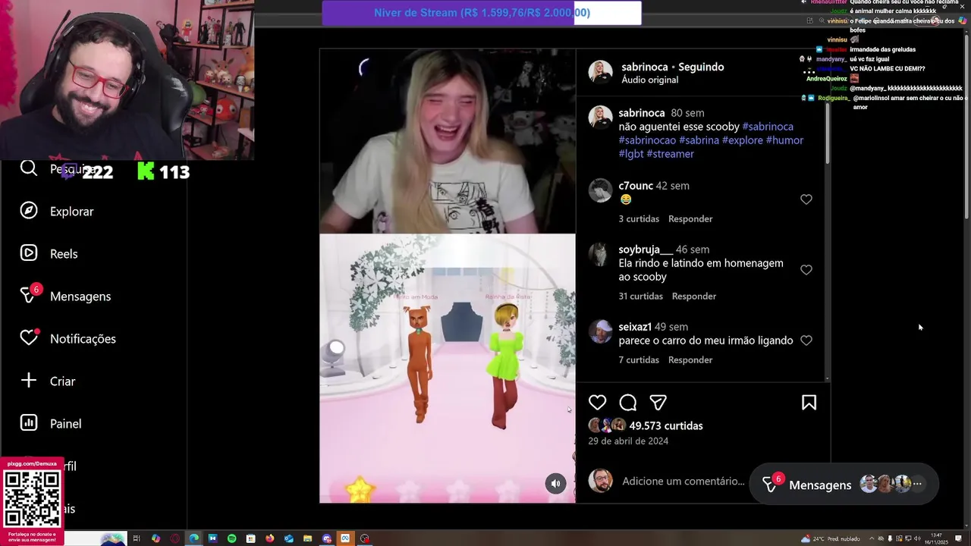971x546 pixels.
Task: Click the post date 29 de abril de 2024
Action: (x=628, y=441)
